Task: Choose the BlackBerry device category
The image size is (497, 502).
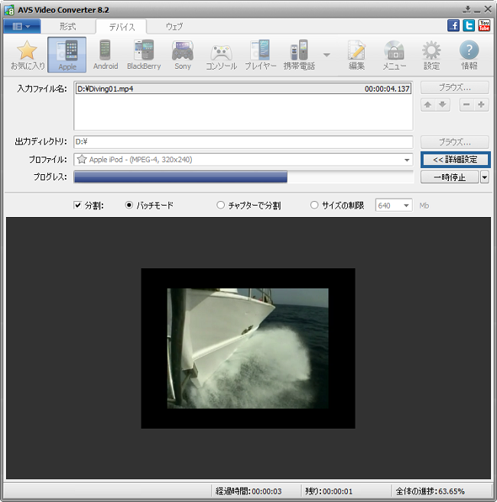Action: point(144,55)
